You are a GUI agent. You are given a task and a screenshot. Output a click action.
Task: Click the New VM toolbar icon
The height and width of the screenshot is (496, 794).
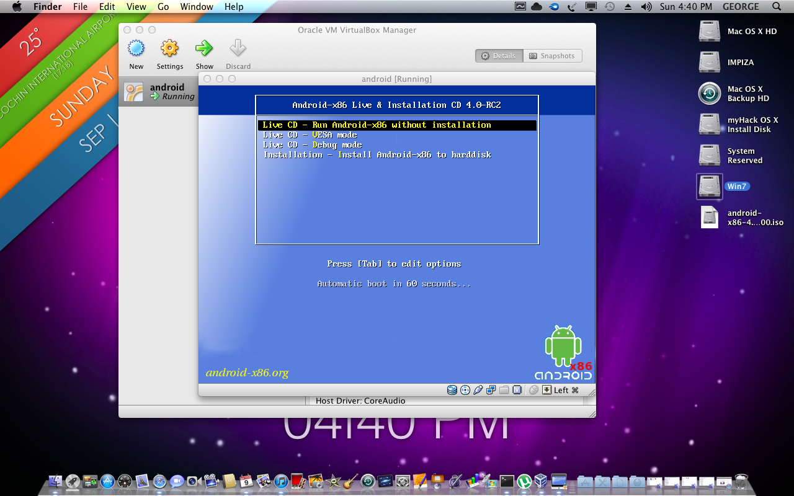click(136, 48)
